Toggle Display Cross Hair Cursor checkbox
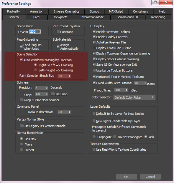Screen dimensions: 174x183 [x=94, y=48]
